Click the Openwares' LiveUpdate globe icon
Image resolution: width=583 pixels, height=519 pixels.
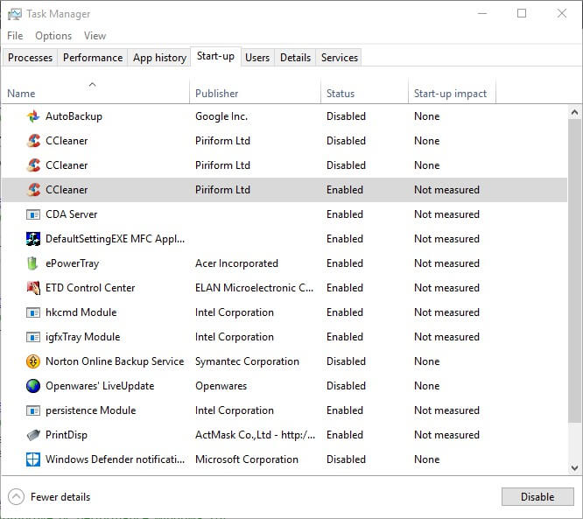pos(33,386)
